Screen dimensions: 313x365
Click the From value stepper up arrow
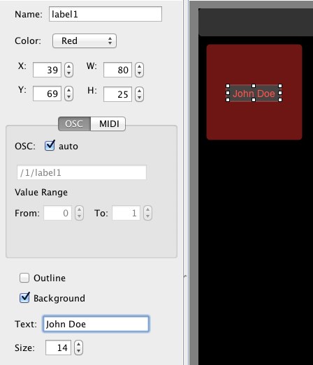(x=79, y=209)
